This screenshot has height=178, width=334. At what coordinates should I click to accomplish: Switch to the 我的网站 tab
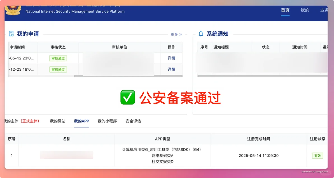coord(57,121)
